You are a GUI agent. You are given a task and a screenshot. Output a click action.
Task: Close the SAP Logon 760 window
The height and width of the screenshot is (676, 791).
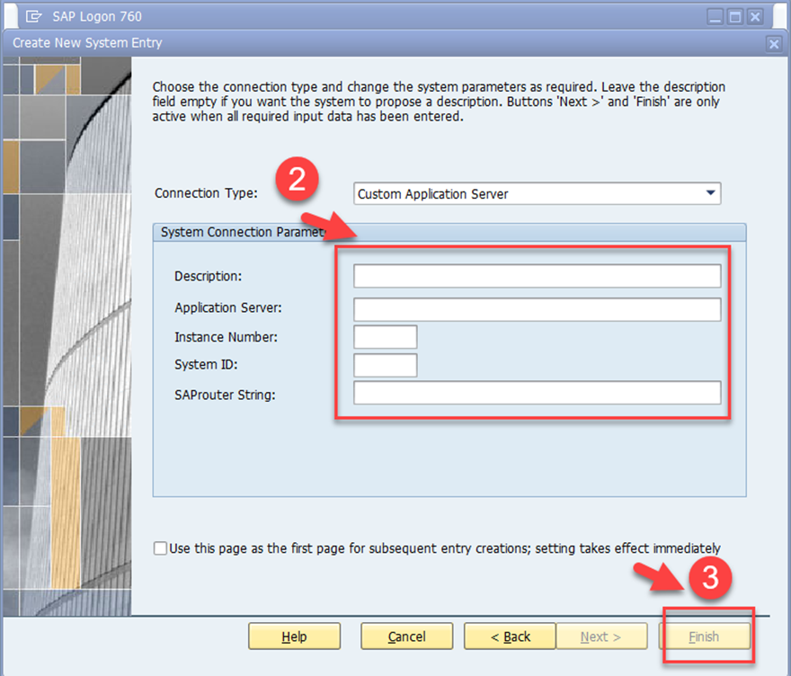[x=755, y=17]
